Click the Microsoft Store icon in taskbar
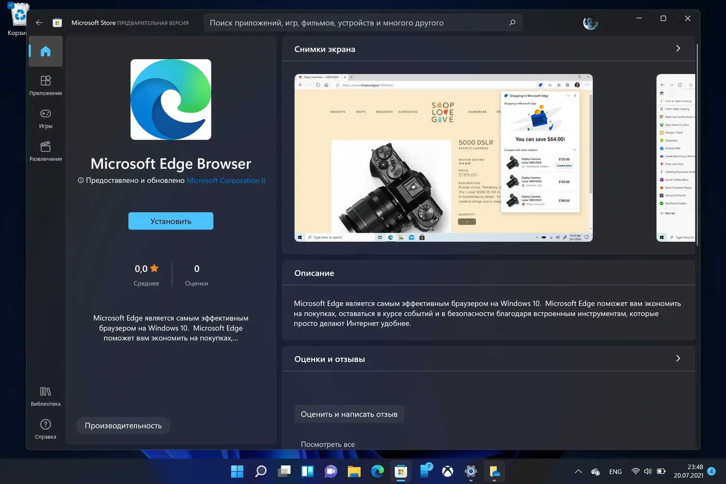The width and height of the screenshot is (726, 484). (401, 471)
